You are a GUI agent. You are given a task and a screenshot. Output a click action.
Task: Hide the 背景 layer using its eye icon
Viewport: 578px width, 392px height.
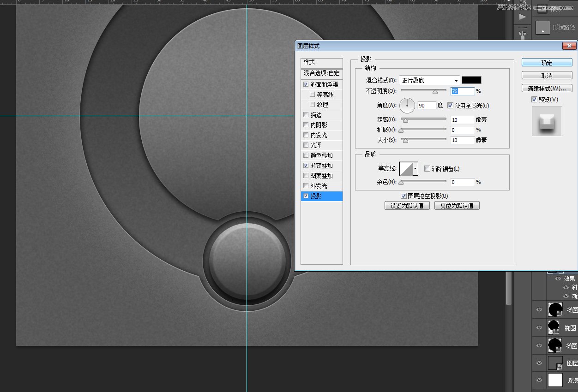click(539, 380)
